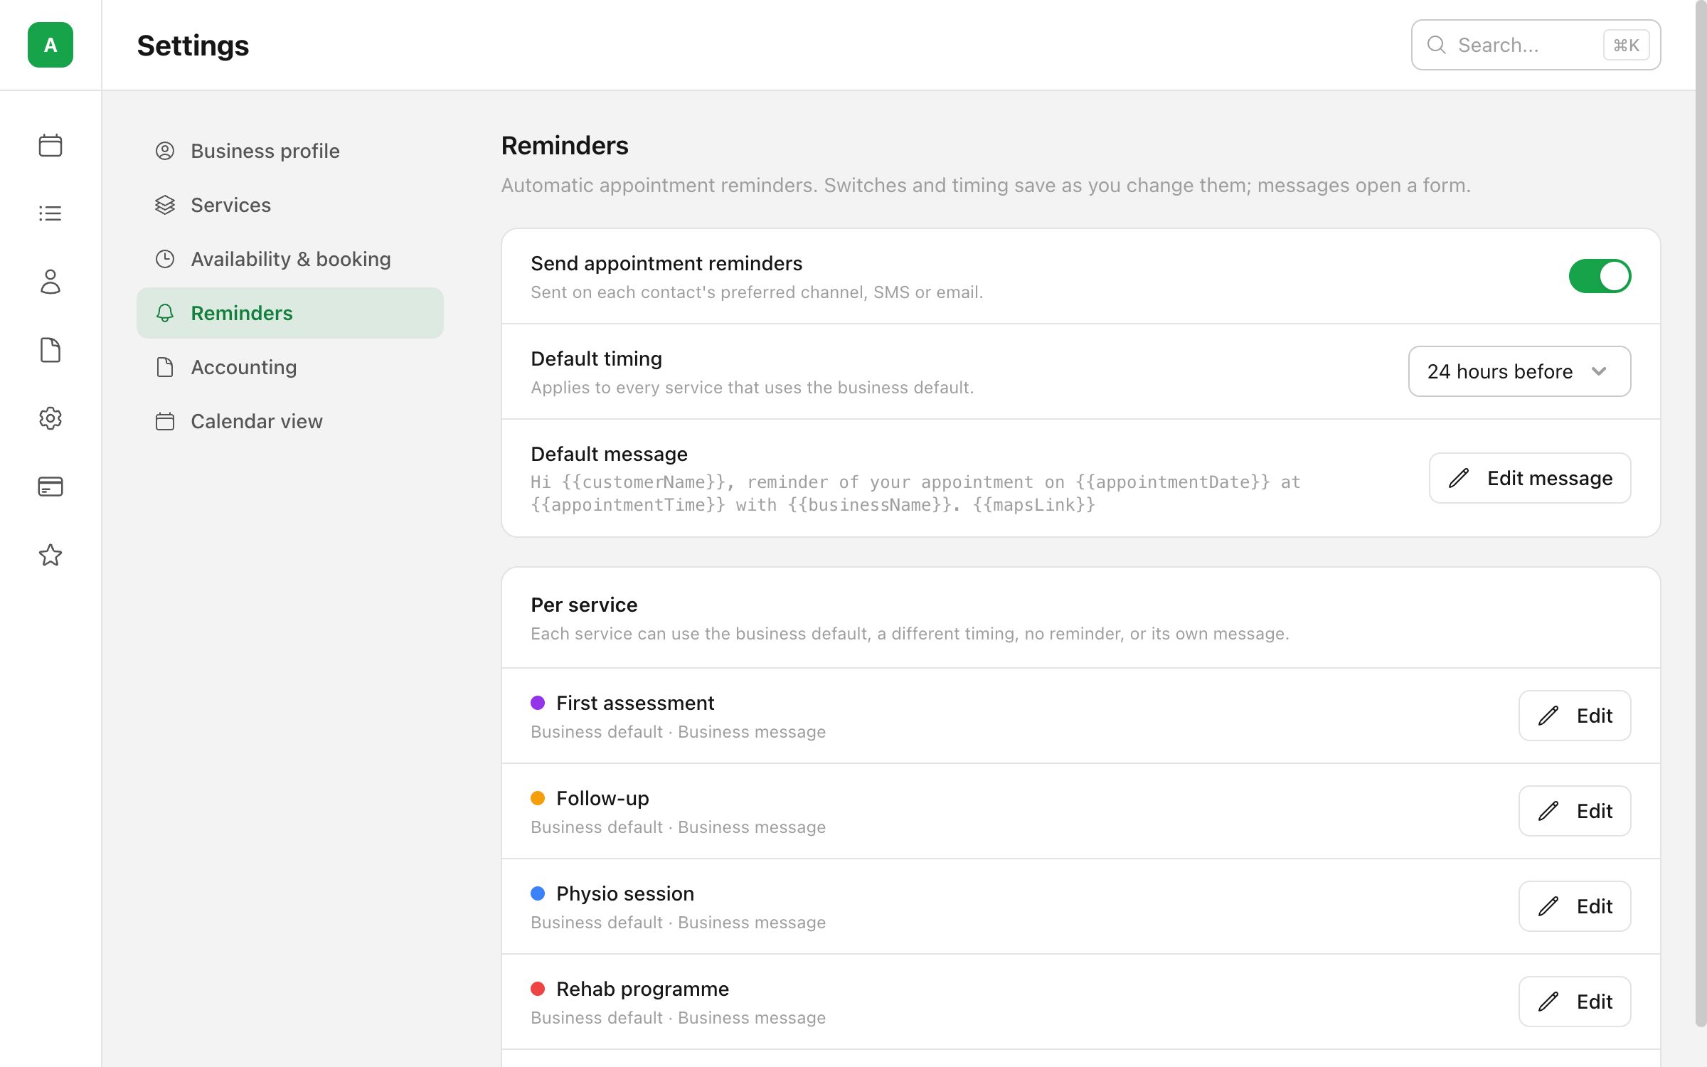Switch to Calendar view settings
This screenshot has height=1067, width=1707.
pos(290,421)
